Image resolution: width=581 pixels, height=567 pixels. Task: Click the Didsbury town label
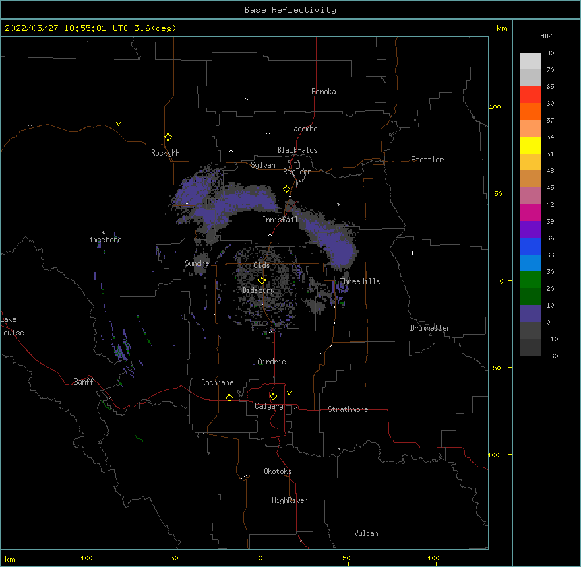258,290
